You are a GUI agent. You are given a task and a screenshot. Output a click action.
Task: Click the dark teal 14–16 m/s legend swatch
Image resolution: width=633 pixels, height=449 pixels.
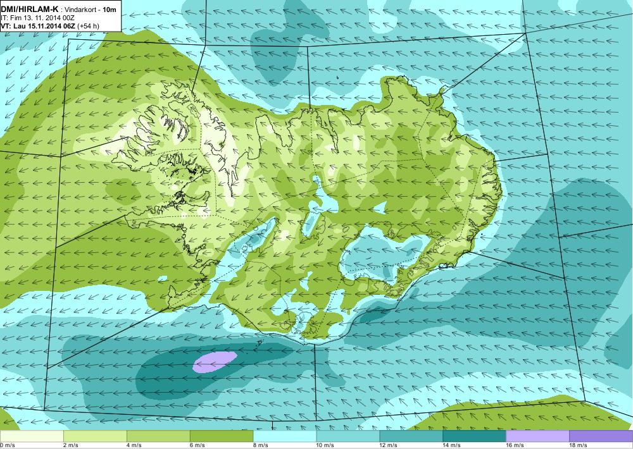click(x=474, y=436)
